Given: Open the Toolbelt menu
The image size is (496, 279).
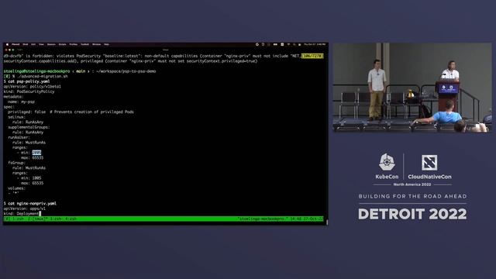Looking at the screenshot, I should click(84, 44).
